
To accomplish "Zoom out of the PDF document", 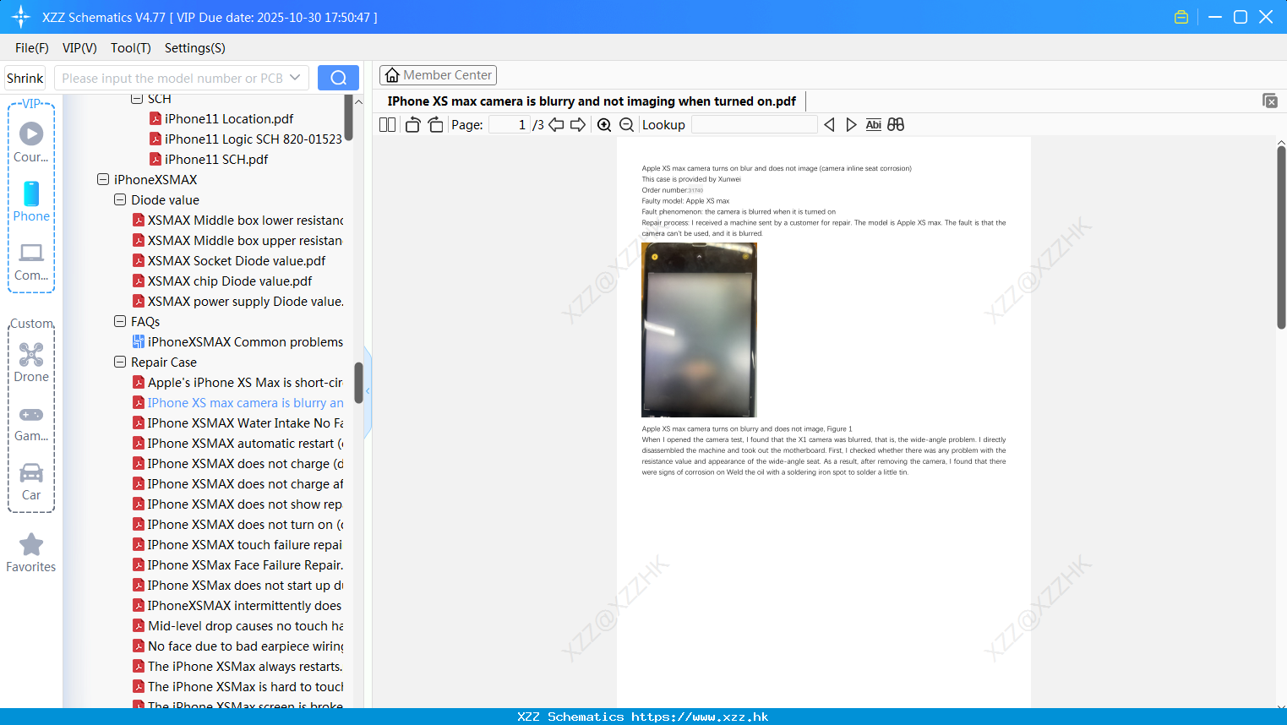I will tap(626, 125).
